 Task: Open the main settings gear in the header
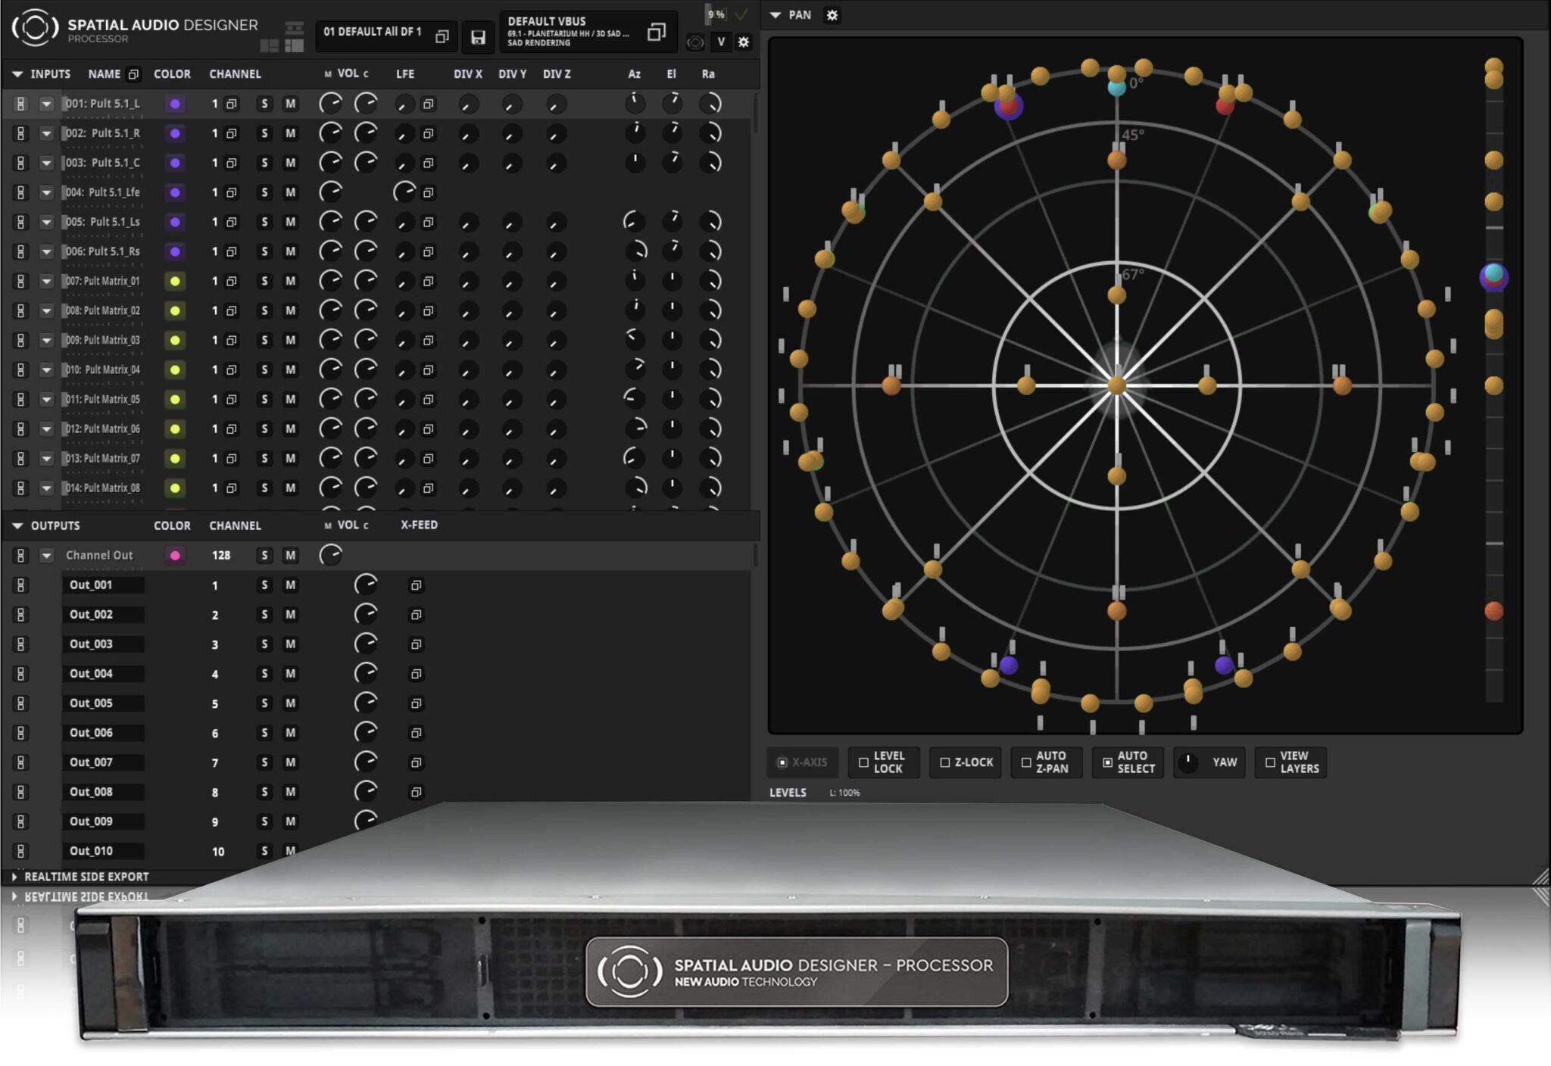(x=744, y=42)
